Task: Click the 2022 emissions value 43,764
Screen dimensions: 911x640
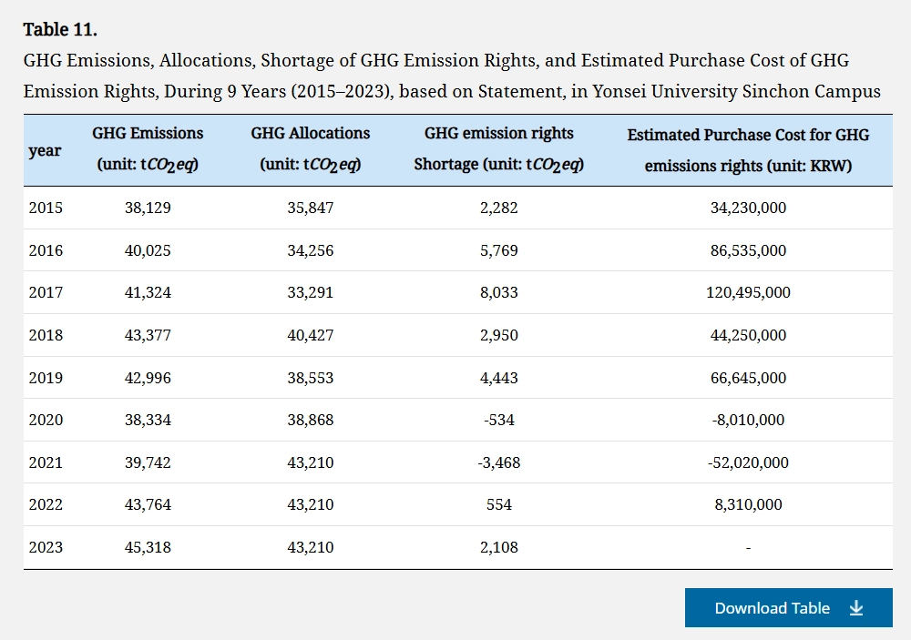Action: [148, 504]
